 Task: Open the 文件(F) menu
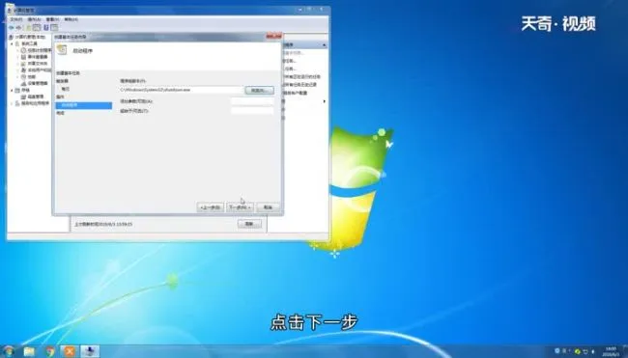[16, 19]
